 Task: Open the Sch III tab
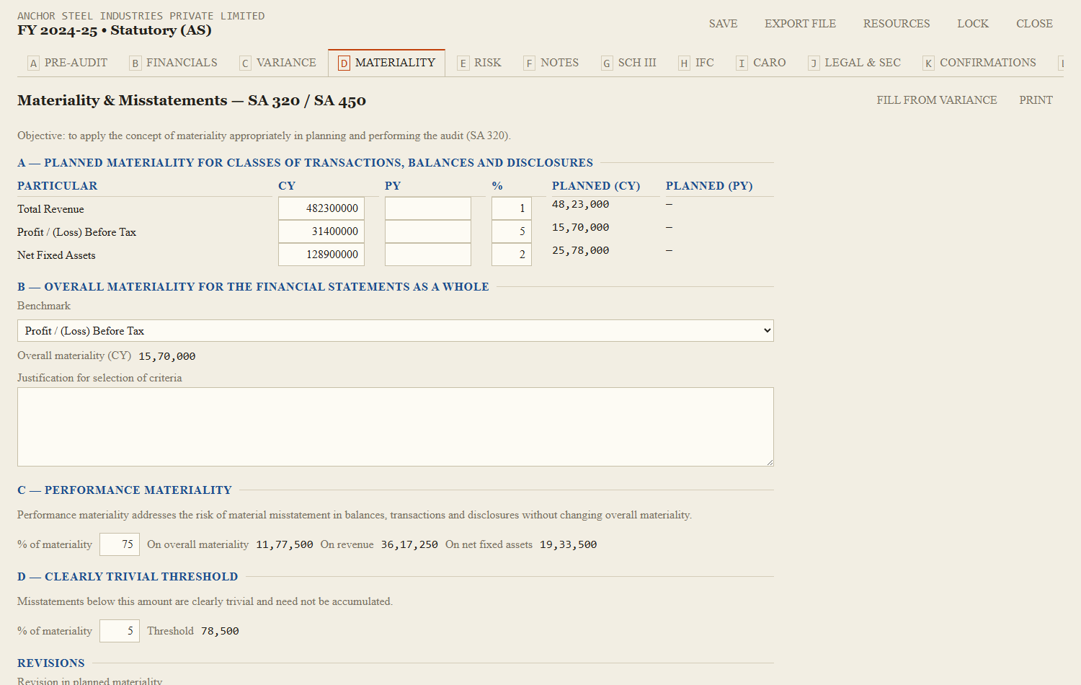[629, 63]
